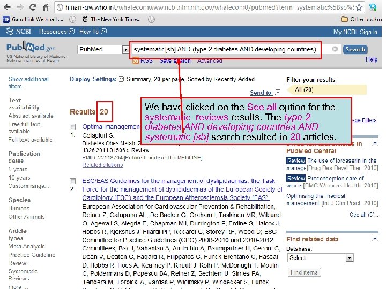
Task: Filter species to Other Animals
Action: (x=27, y=217)
